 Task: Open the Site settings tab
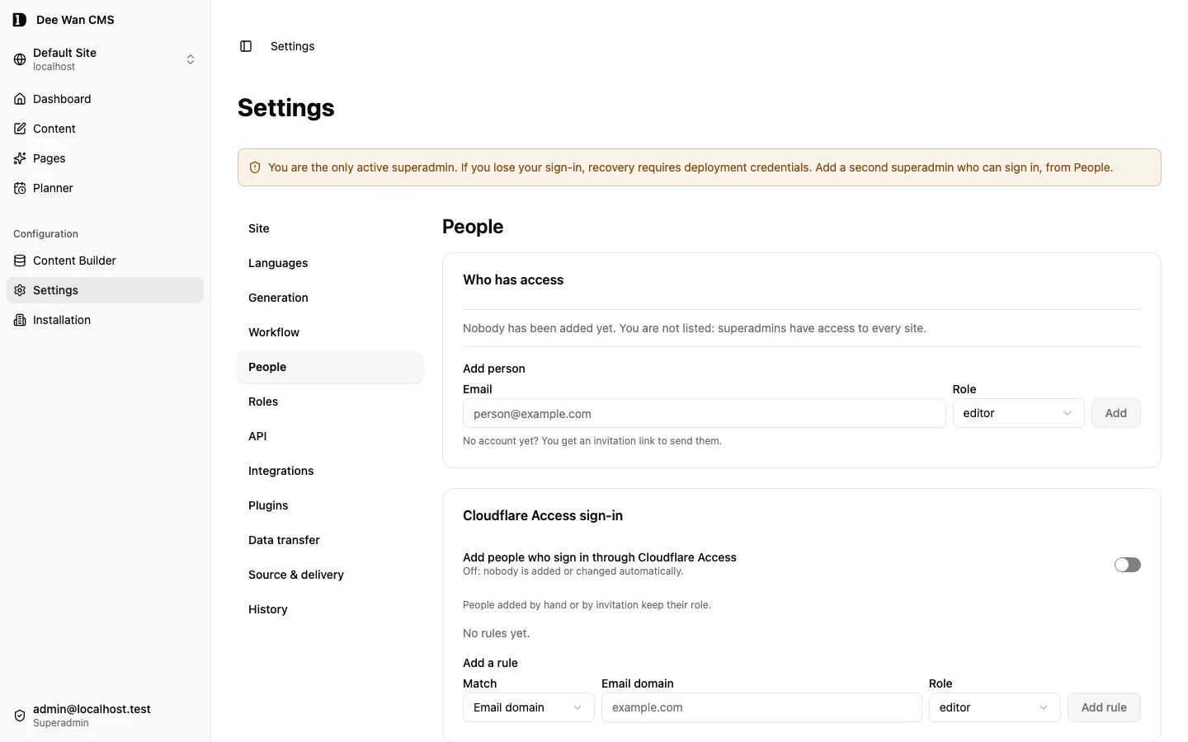[x=330, y=228]
